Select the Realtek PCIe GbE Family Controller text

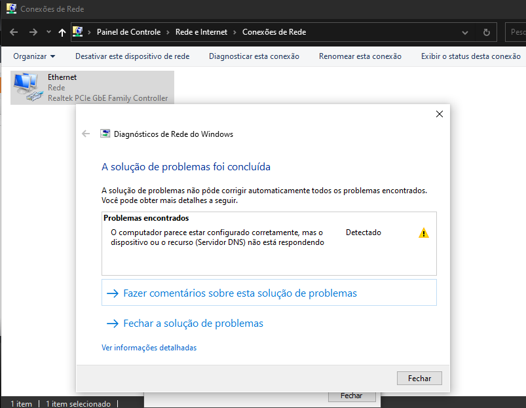click(x=107, y=98)
